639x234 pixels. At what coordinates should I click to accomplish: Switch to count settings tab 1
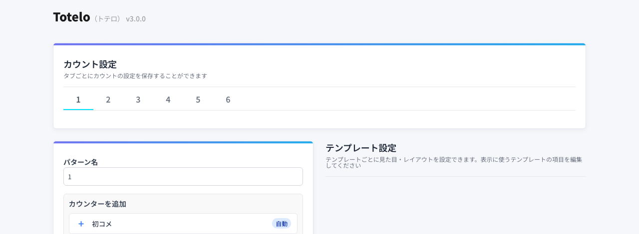click(78, 100)
